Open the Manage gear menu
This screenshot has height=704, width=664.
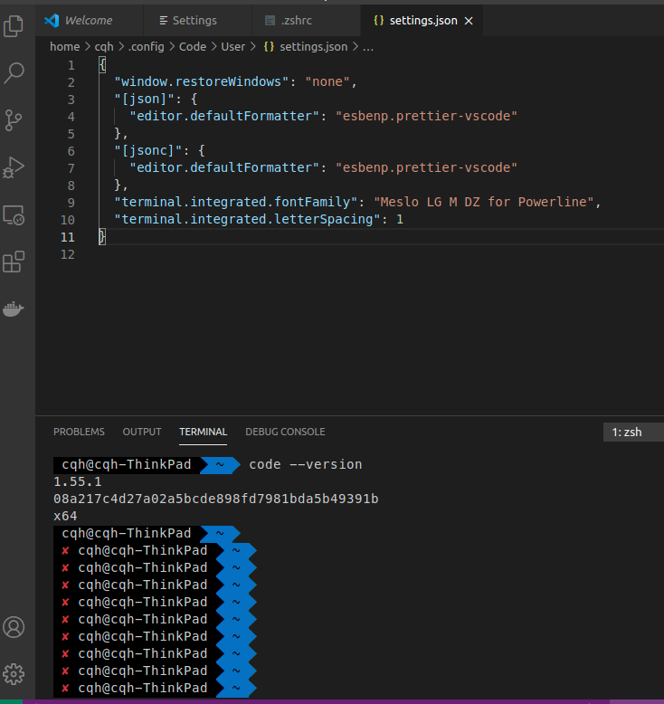pos(14,674)
